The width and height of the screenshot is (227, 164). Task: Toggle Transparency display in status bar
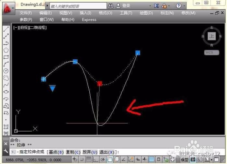[x=151, y=159]
